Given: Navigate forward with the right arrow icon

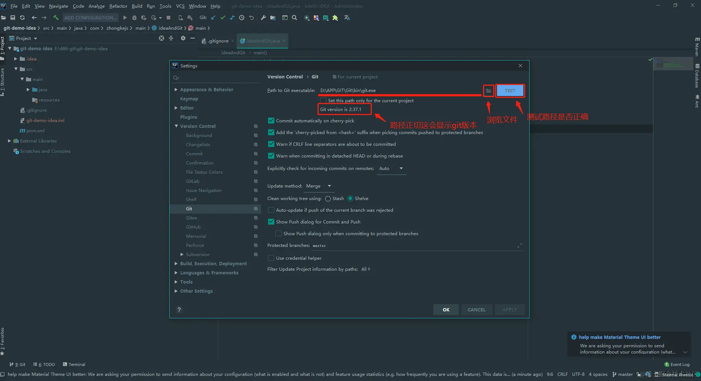Looking at the screenshot, I should [x=44, y=18].
